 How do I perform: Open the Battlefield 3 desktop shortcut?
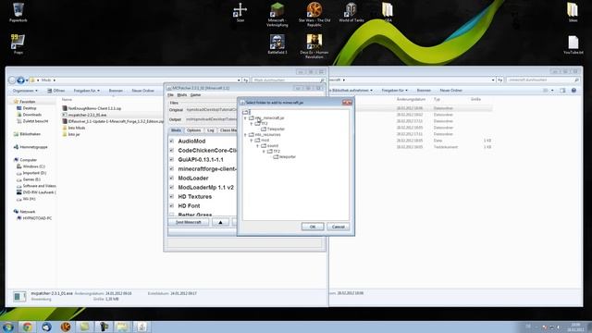tap(277, 44)
